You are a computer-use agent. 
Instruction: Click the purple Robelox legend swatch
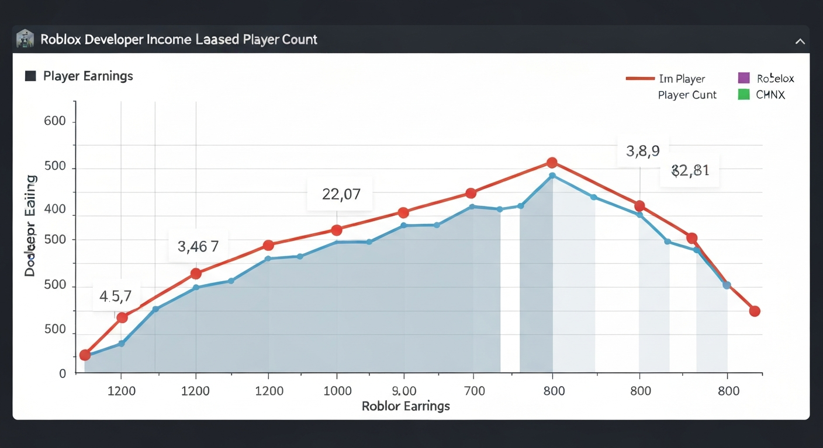coord(744,78)
